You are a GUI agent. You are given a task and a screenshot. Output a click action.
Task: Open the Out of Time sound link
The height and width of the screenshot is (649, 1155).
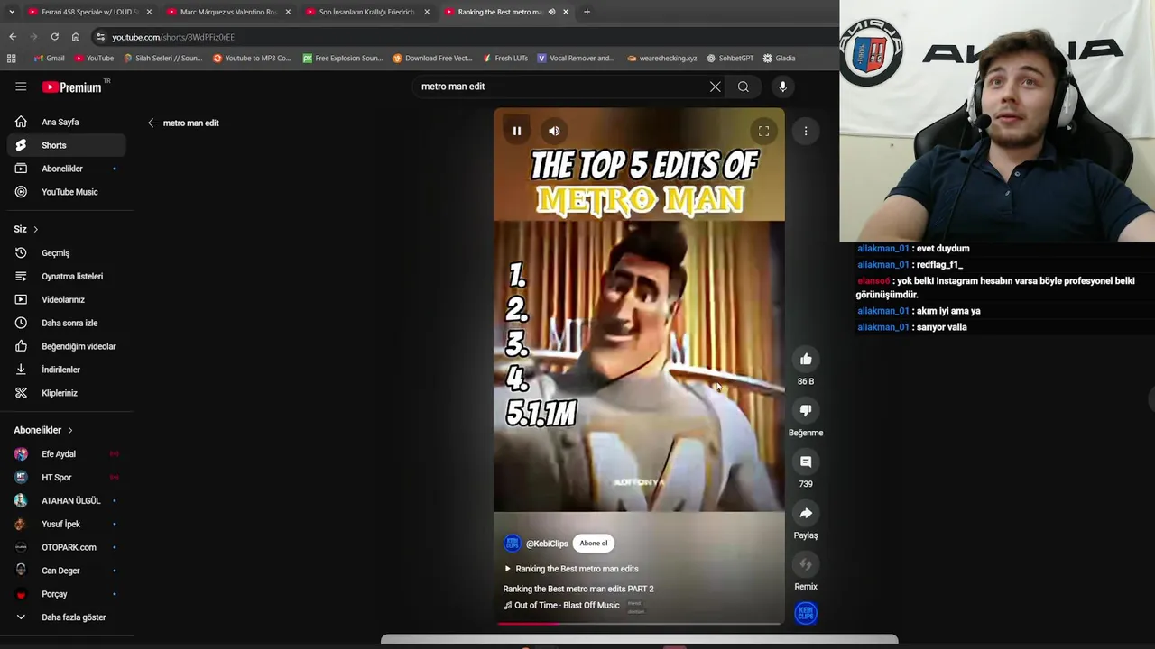pyautogui.click(x=561, y=605)
